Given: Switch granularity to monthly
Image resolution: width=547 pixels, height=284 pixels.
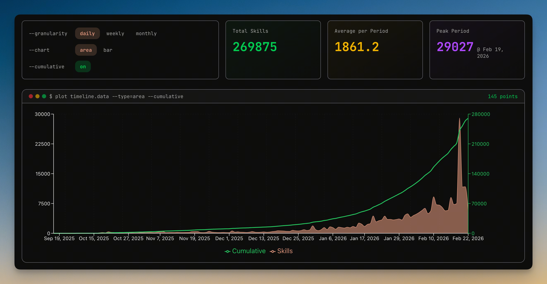Looking at the screenshot, I should coord(146,34).
